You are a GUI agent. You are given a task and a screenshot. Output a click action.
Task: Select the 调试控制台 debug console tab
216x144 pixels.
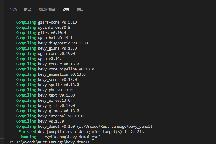47,10
